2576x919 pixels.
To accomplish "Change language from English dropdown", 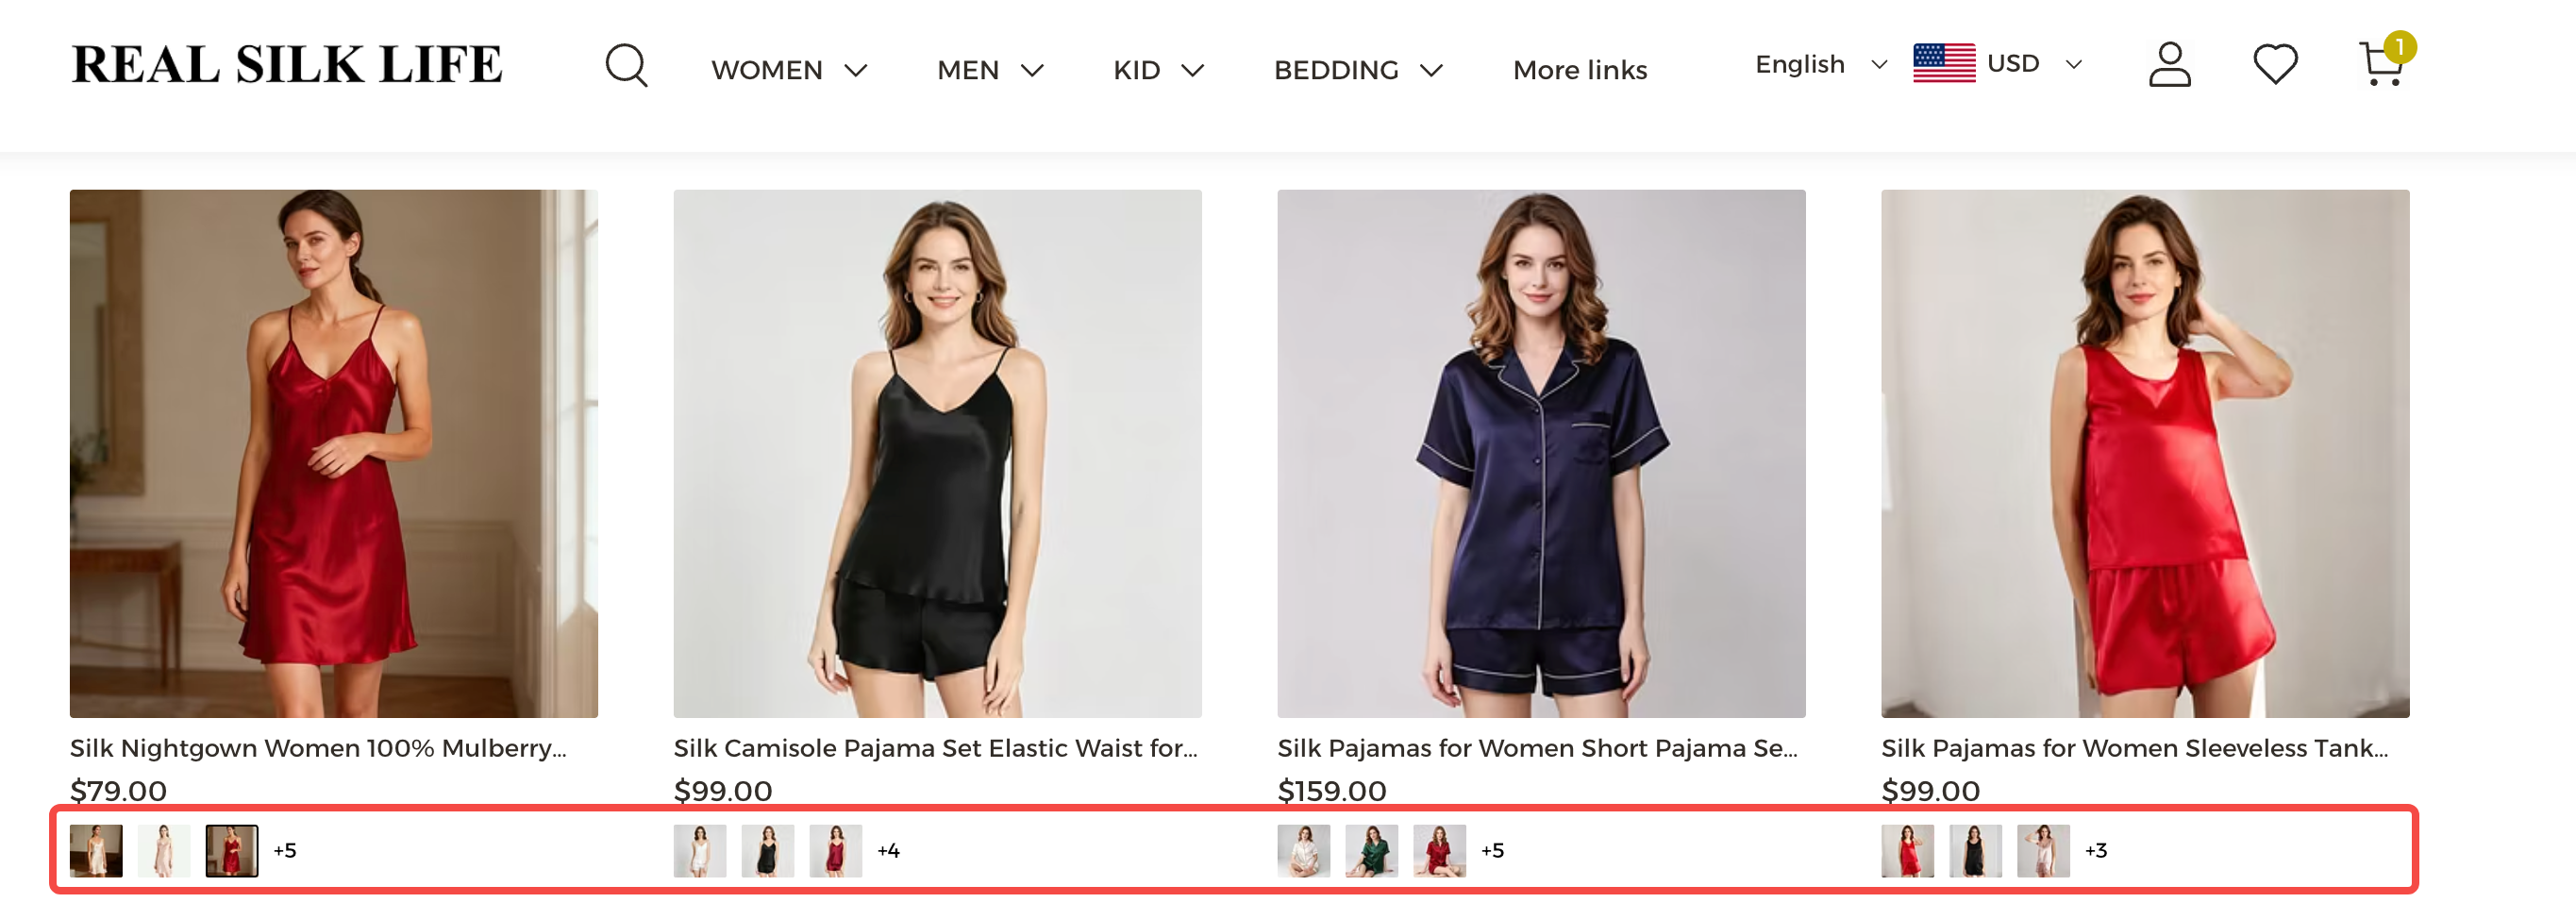I will click(1821, 64).
